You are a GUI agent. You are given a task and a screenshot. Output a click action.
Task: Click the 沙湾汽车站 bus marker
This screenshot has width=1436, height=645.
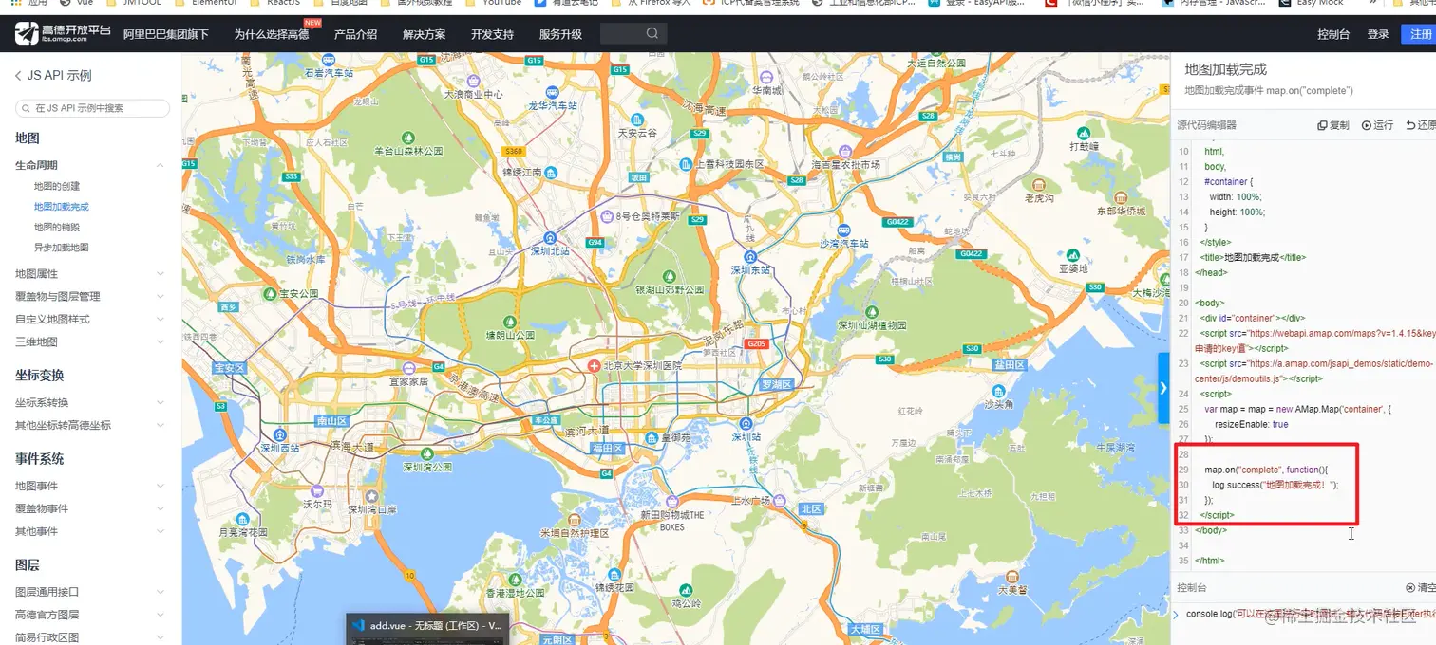(x=844, y=230)
